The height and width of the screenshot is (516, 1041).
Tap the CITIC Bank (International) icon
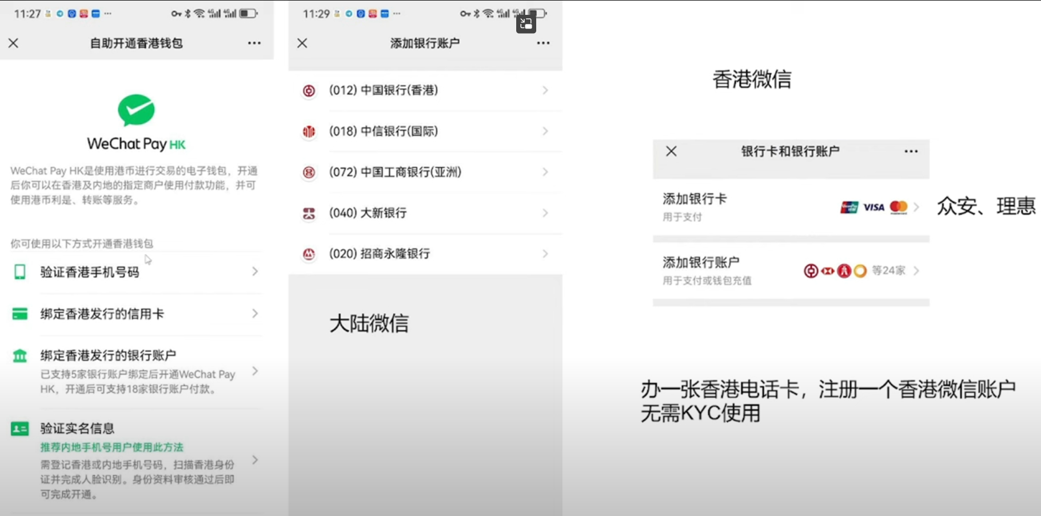pos(309,131)
